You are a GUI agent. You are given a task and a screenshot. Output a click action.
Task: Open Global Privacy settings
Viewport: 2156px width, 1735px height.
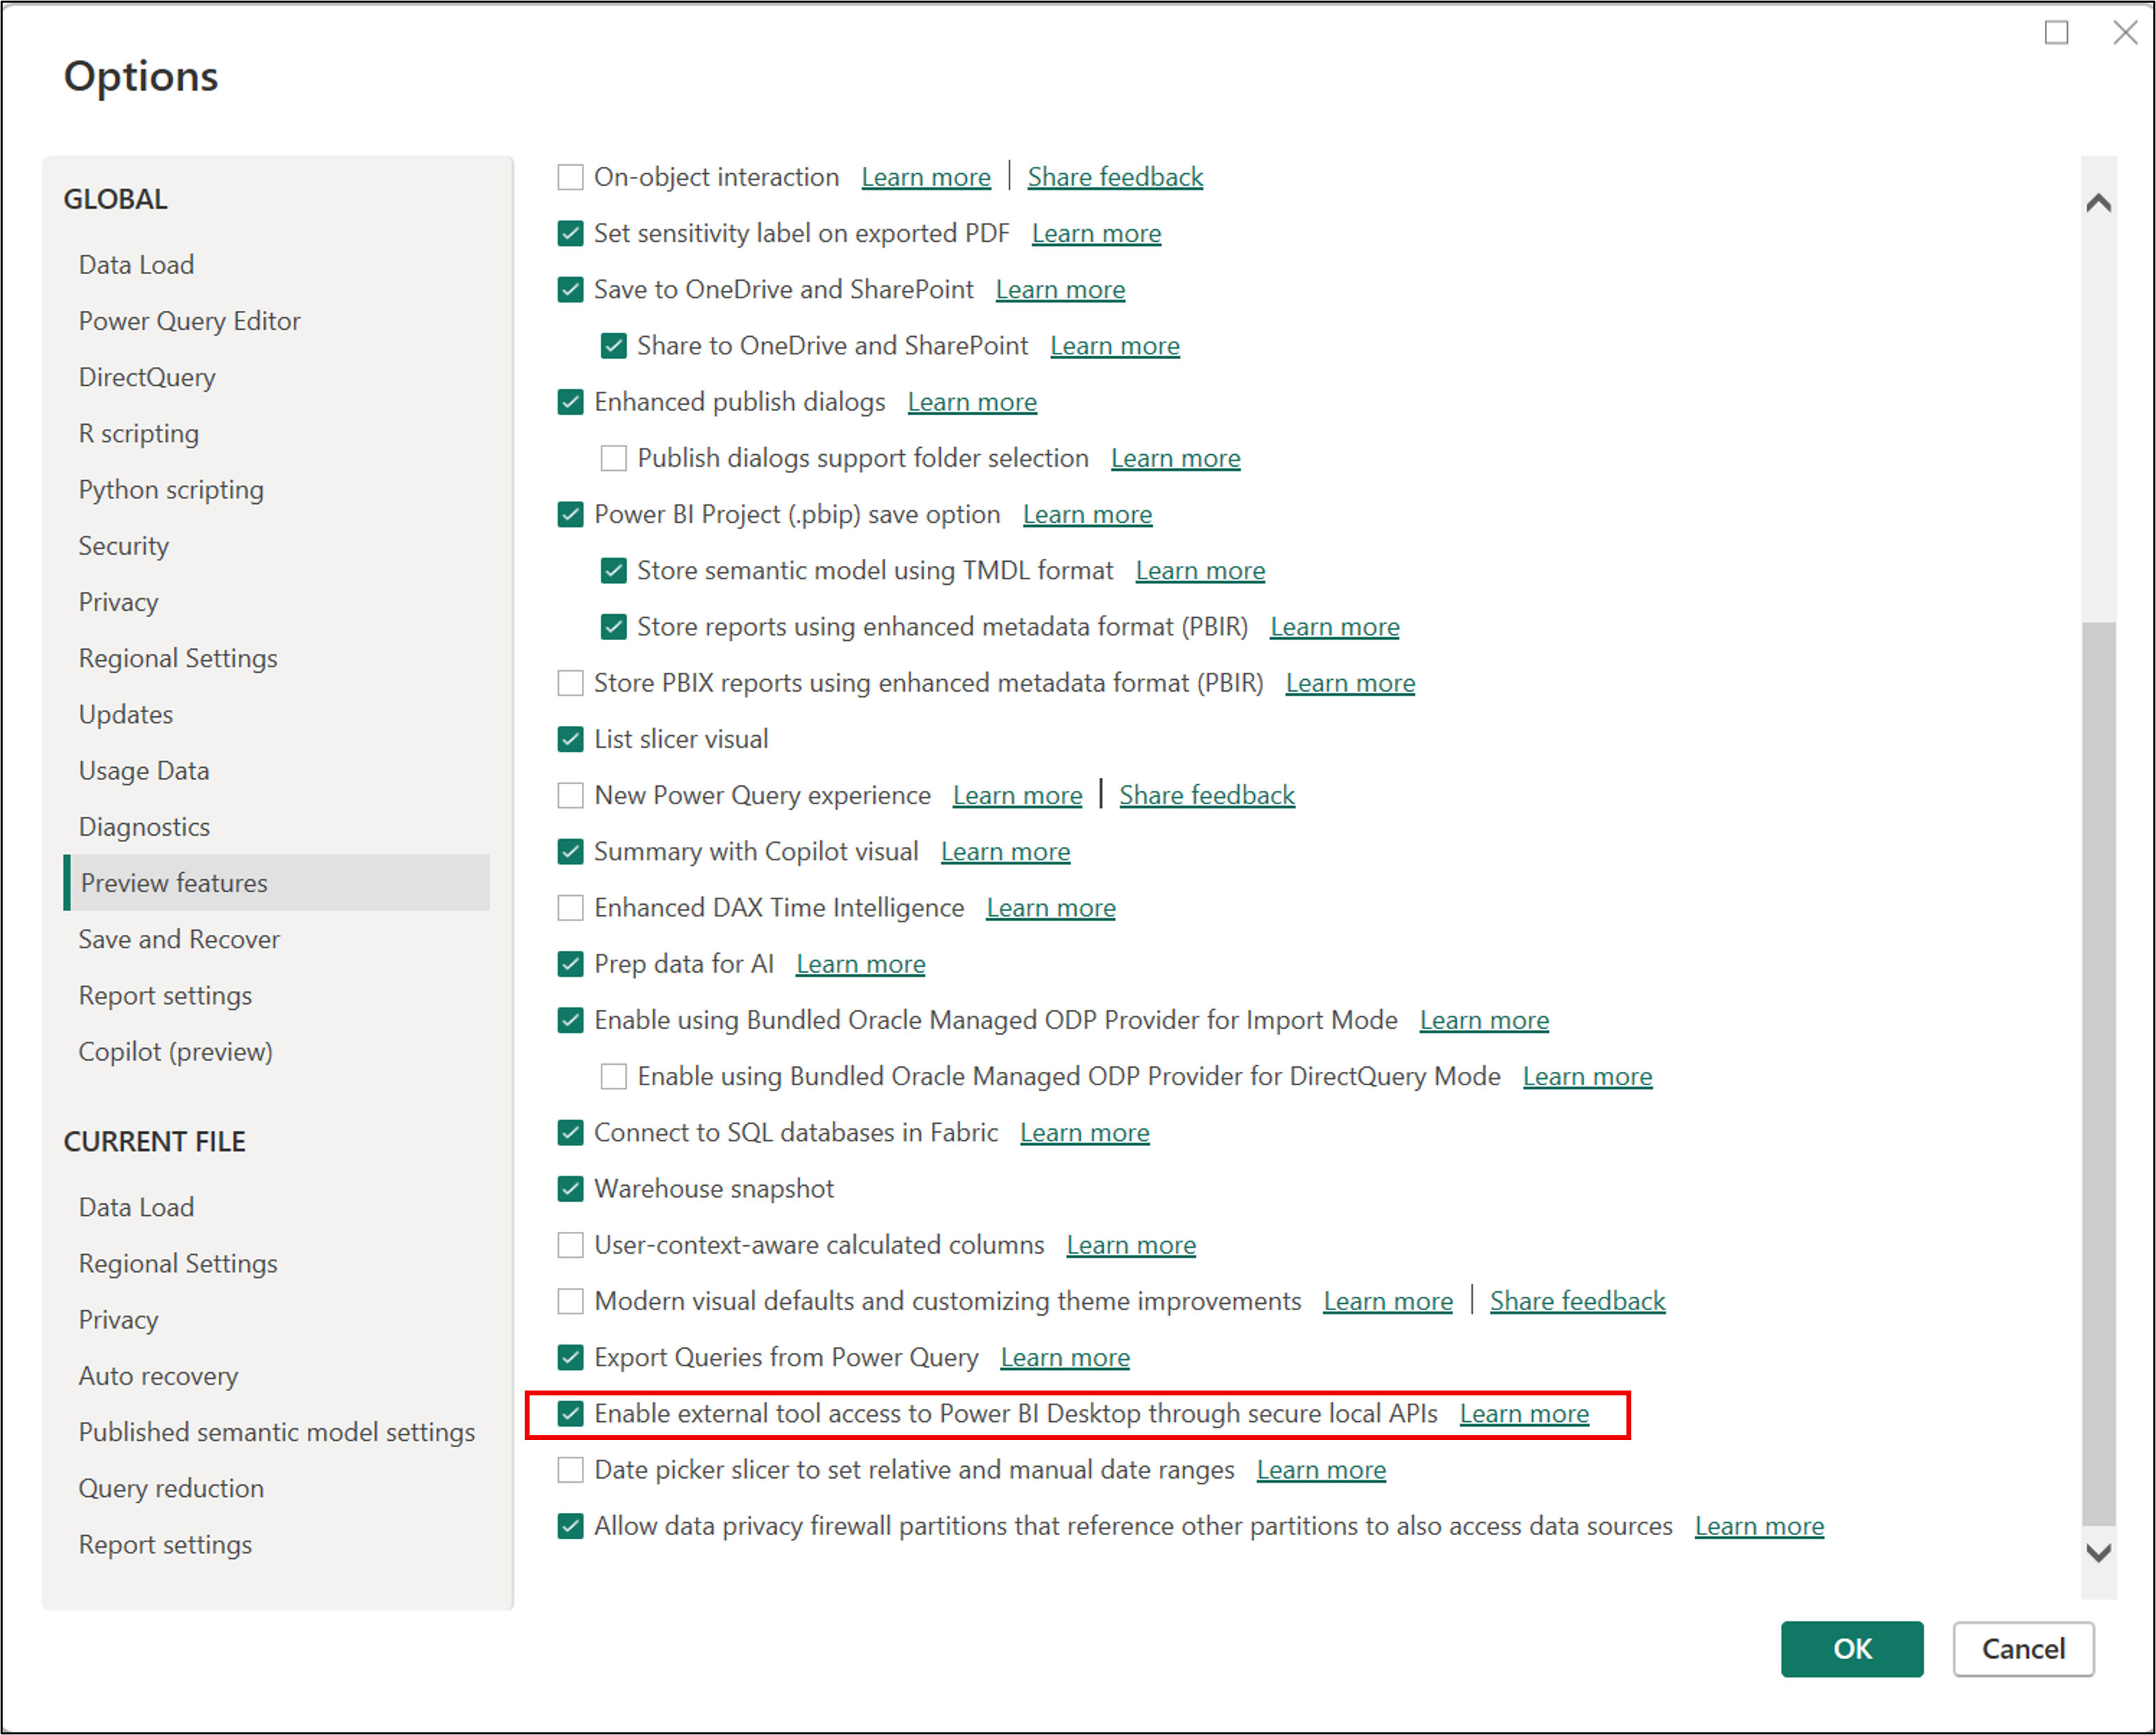coord(118,602)
